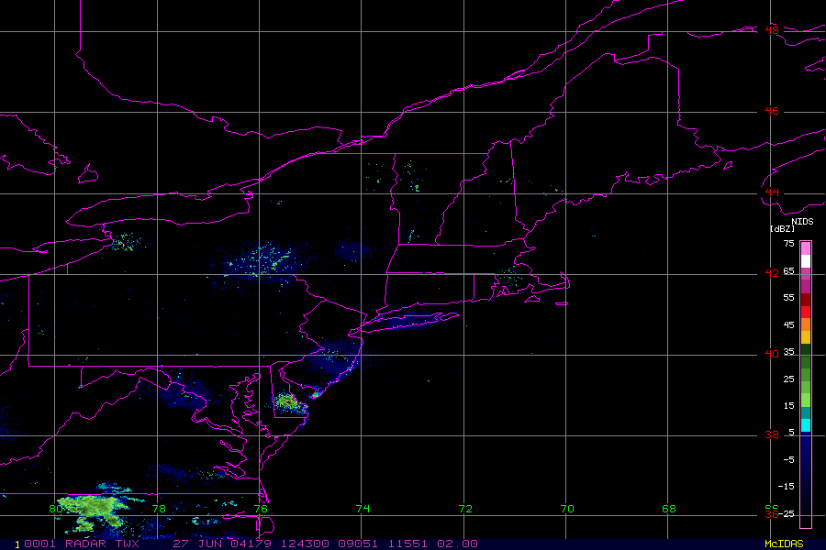826x550 pixels.
Task: Click the TWX station identifier
Action: (127, 544)
